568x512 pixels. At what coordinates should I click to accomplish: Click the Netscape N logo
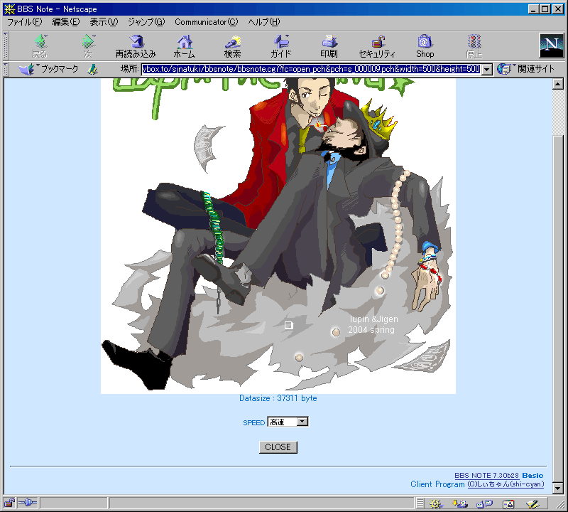(552, 46)
